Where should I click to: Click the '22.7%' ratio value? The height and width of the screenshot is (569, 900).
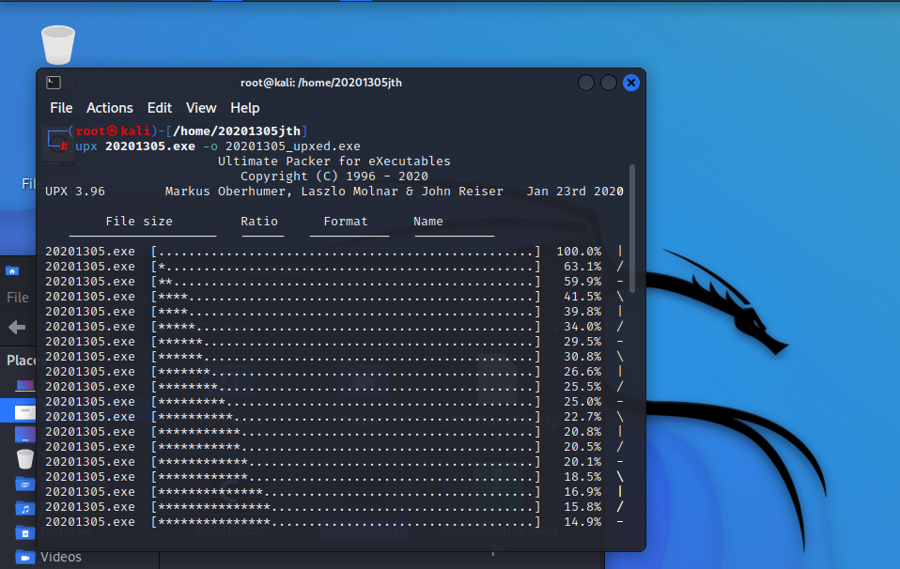point(582,417)
